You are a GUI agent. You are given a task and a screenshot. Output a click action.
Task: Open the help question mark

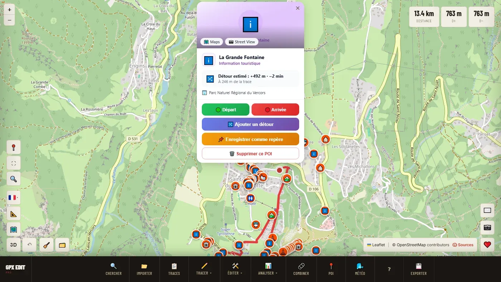pos(389,269)
